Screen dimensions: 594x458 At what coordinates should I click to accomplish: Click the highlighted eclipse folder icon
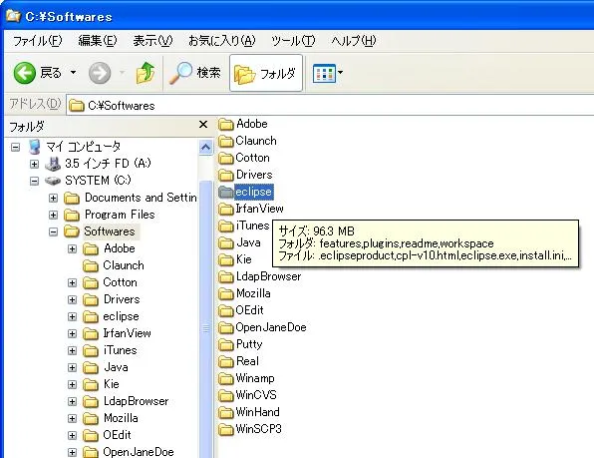tap(226, 192)
